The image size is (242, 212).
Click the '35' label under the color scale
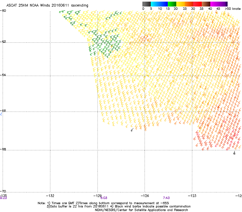[201, 9]
